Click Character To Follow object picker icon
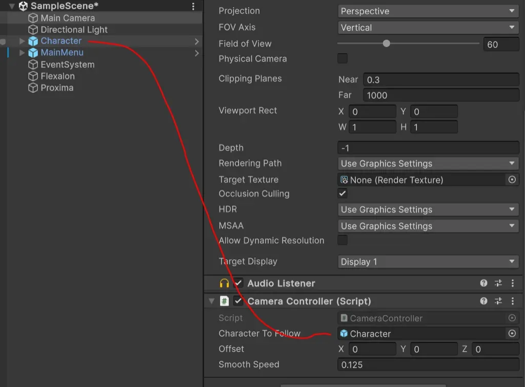Image resolution: width=525 pixels, height=387 pixels. (512, 334)
